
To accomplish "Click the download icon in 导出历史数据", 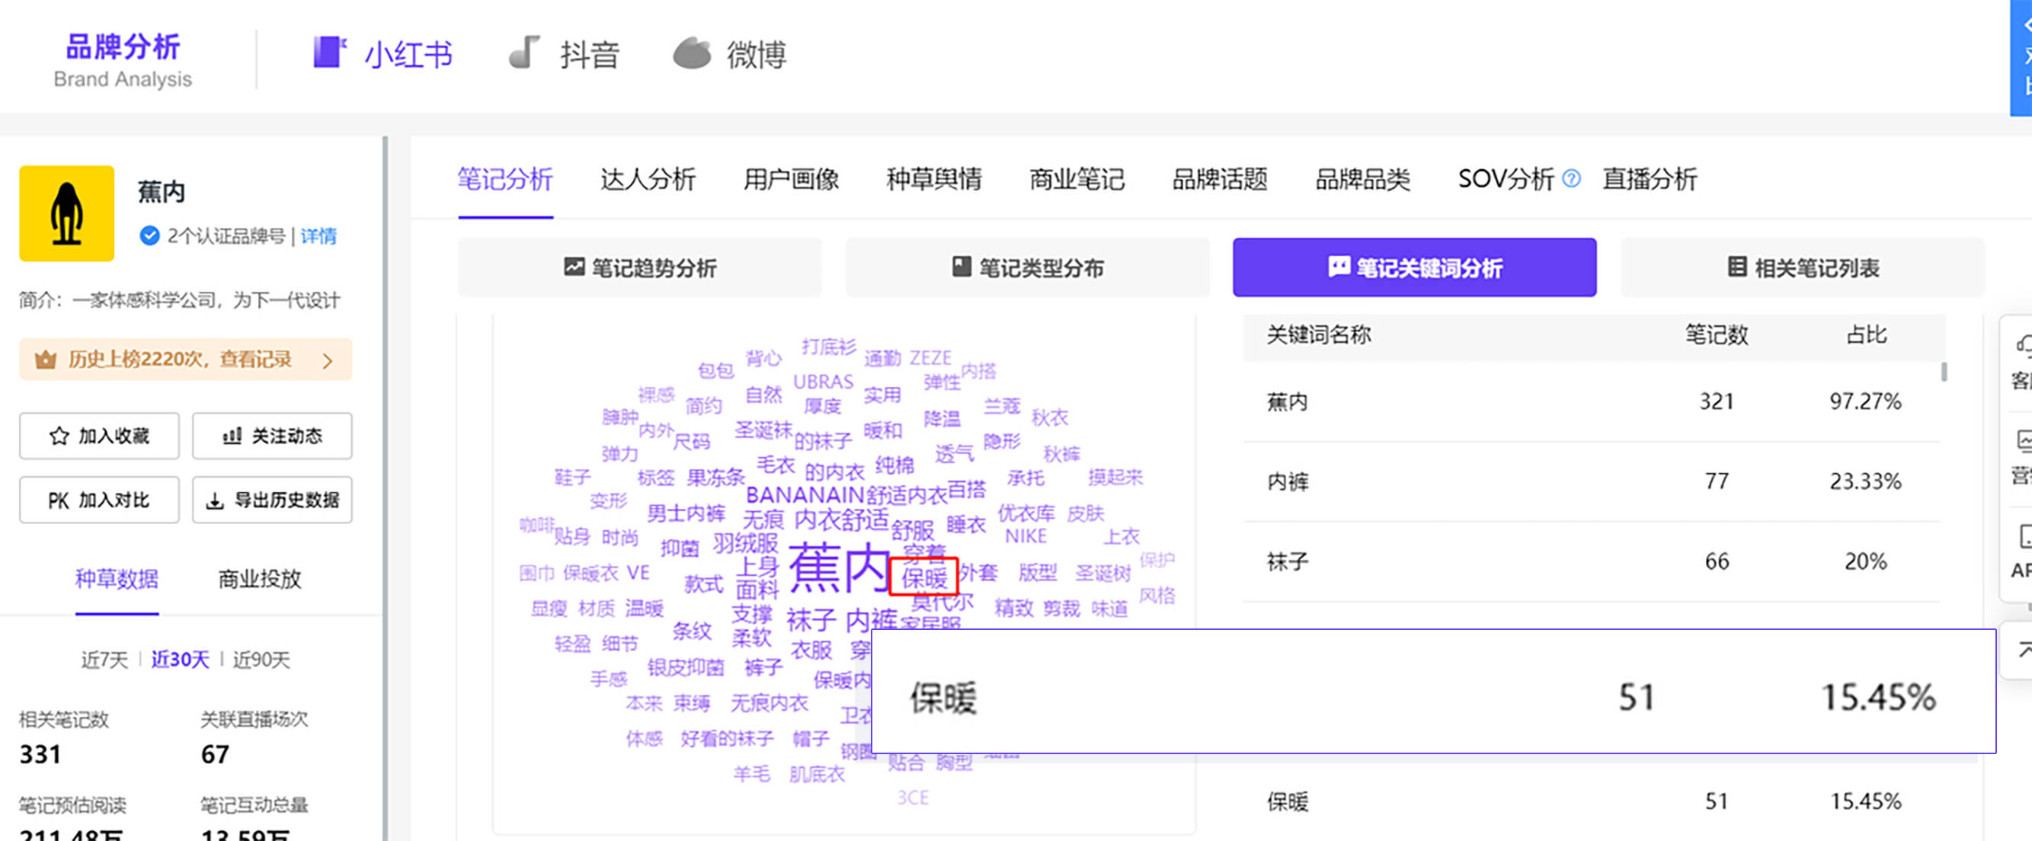I will [x=215, y=501].
